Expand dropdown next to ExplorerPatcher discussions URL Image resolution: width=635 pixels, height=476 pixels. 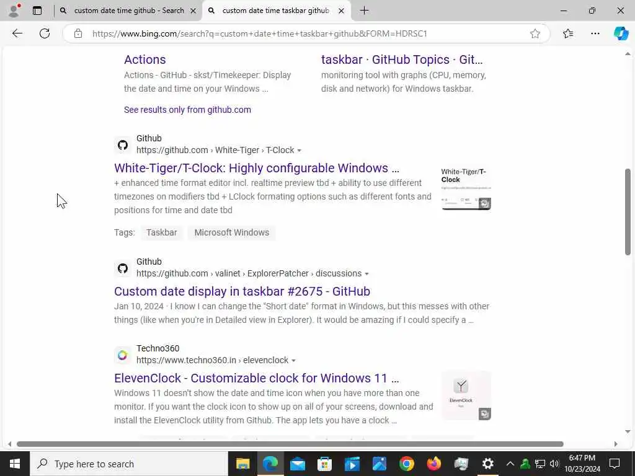click(366, 274)
